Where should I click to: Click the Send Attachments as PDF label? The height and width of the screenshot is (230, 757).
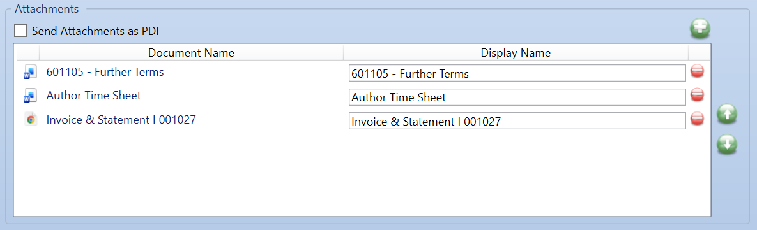pos(96,32)
